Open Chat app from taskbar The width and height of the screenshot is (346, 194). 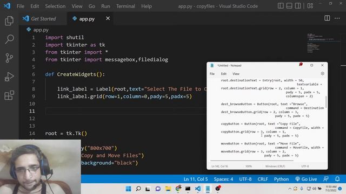pyautogui.click(x=158, y=189)
